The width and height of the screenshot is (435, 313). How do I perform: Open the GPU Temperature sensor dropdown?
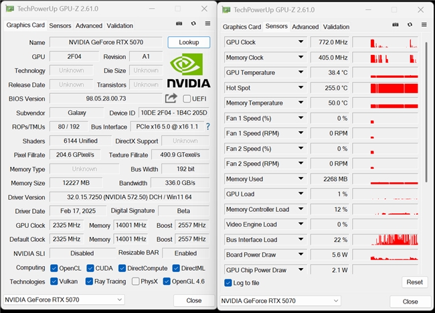300,72
